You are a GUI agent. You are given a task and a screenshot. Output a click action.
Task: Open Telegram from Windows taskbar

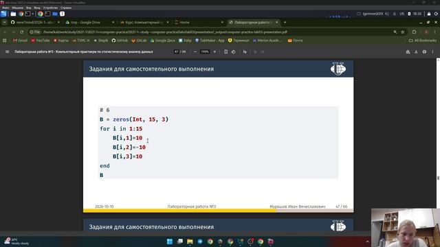click(200, 242)
